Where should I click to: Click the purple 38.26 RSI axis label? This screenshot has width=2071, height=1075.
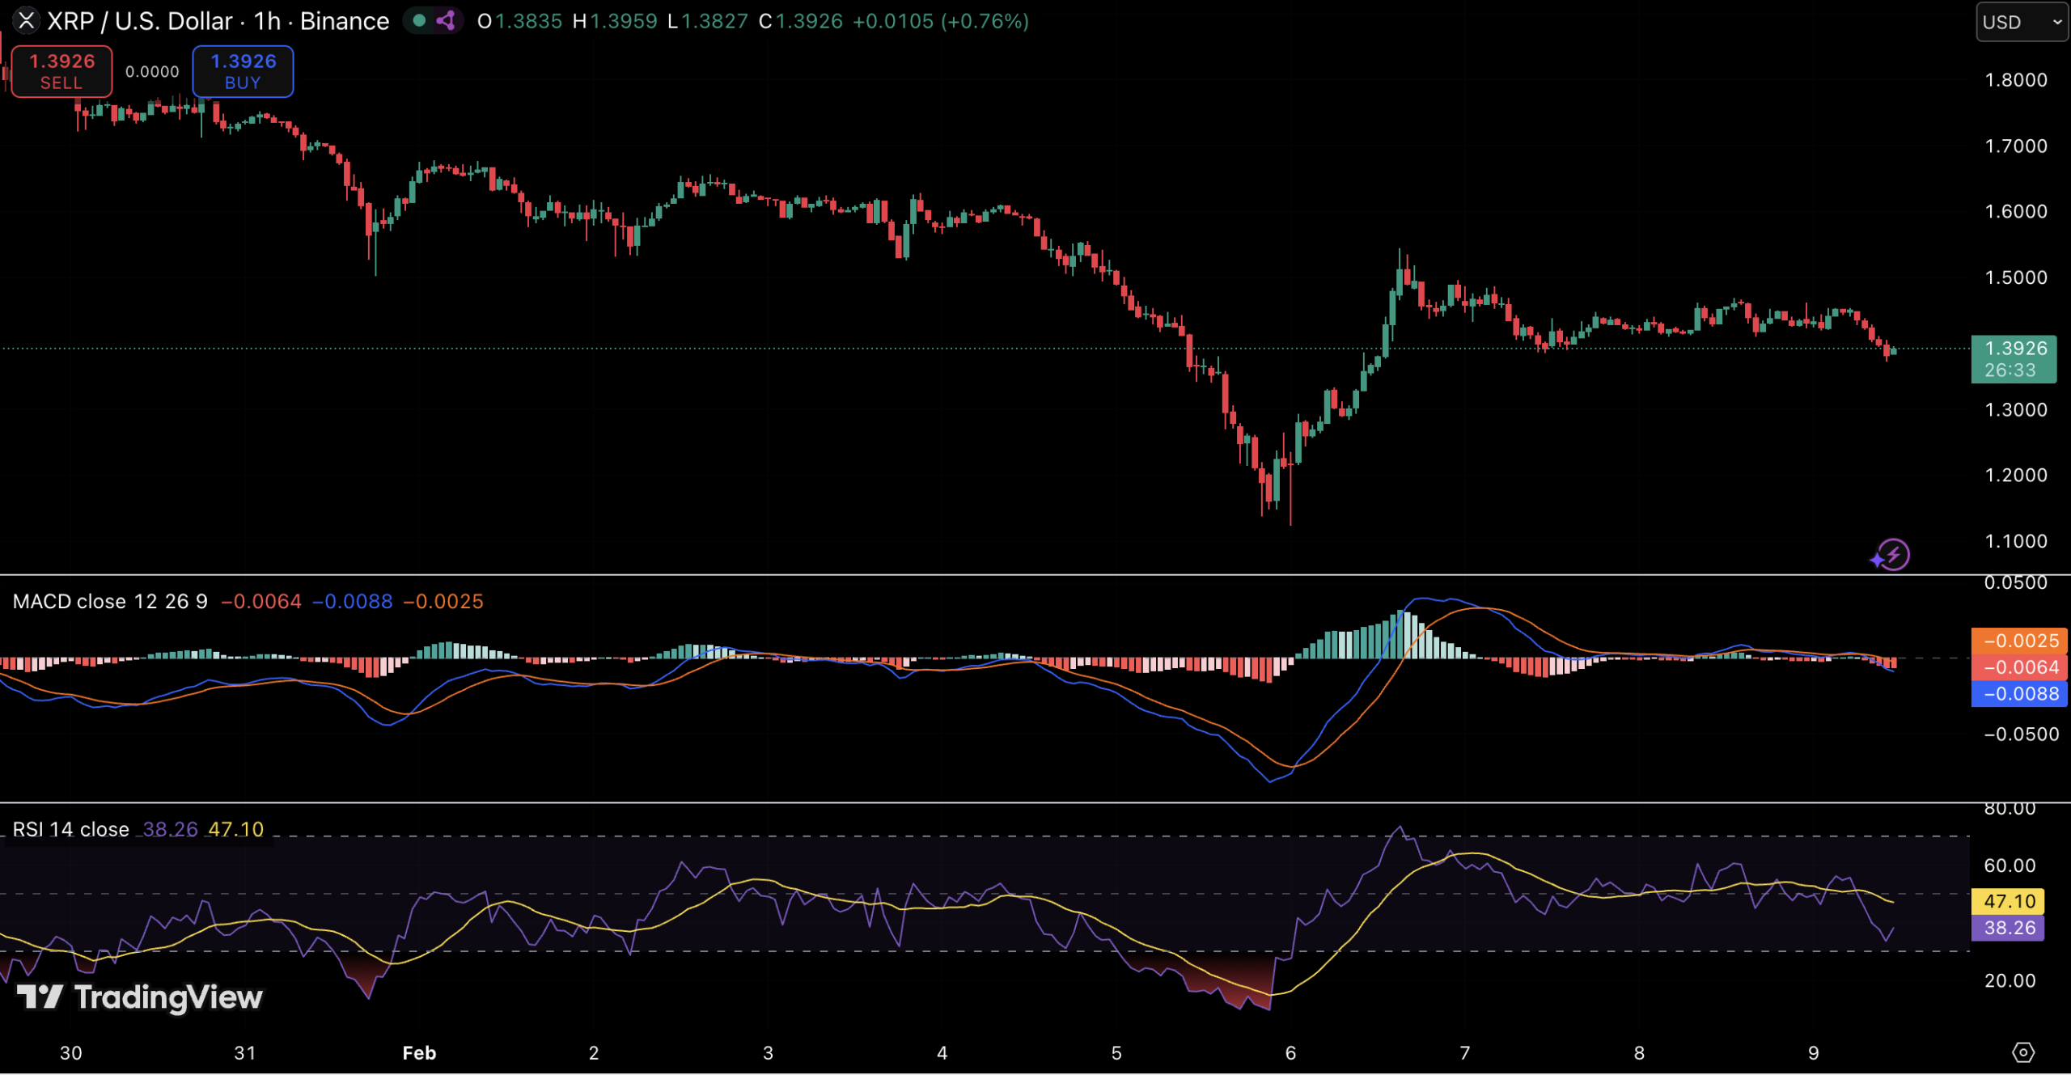coord(2008,929)
